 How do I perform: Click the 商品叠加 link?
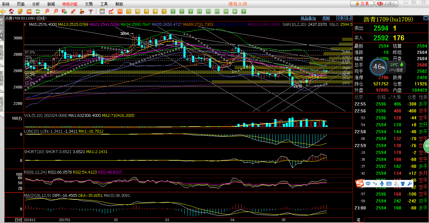(308, 18)
